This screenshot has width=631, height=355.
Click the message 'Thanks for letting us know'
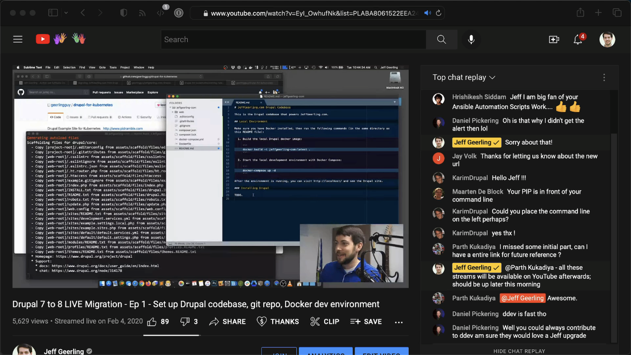click(x=525, y=160)
